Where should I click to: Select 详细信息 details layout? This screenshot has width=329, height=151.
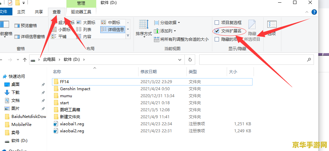tap(113, 29)
